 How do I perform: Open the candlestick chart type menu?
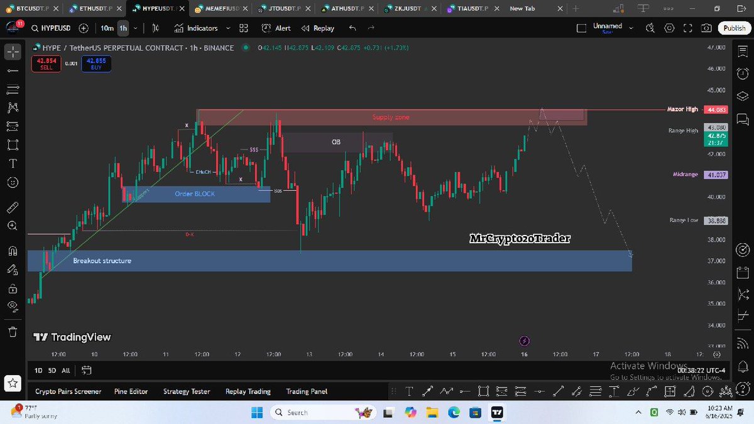point(155,28)
